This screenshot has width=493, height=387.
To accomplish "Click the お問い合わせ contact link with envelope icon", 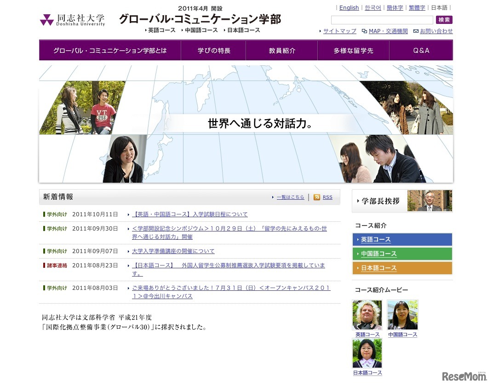I will coord(436,31).
